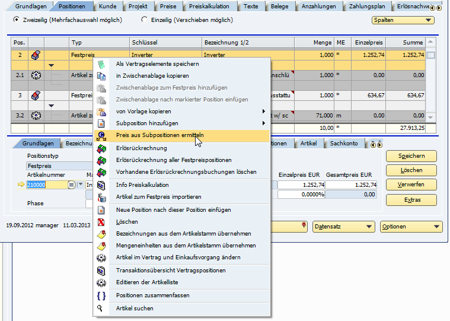Click the red pin icon left of Datensatz
This screenshot has width=450, height=321.
click(x=304, y=225)
